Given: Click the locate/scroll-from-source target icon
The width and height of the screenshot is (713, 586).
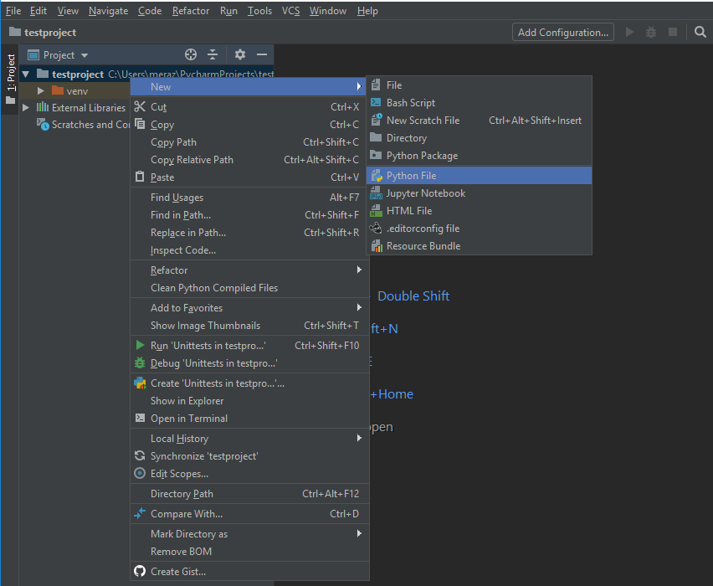Looking at the screenshot, I should click(x=191, y=54).
